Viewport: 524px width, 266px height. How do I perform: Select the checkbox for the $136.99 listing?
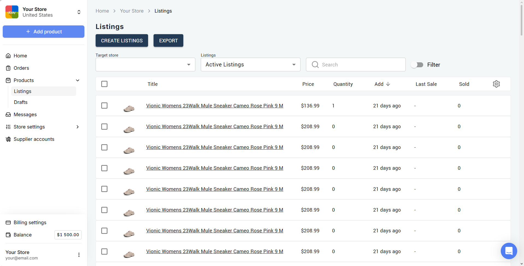click(x=104, y=106)
